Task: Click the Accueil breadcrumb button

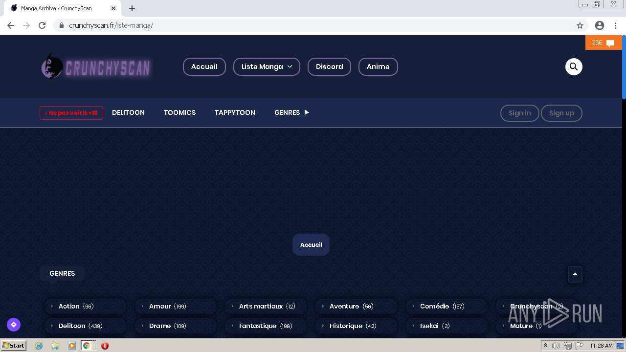Action: point(311,245)
